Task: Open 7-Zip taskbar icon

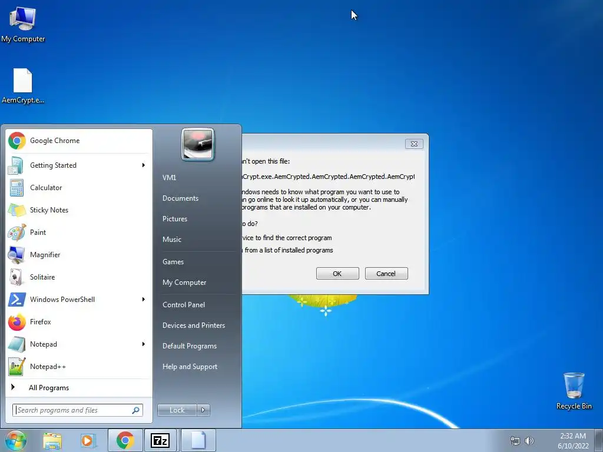Action: [x=161, y=440]
